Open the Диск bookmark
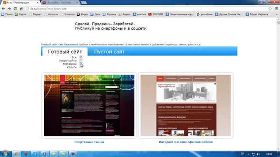 [x=95, y=14]
